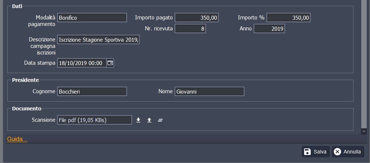Upload a new scan document
The width and height of the screenshot is (370, 163).
(x=149, y=120)
